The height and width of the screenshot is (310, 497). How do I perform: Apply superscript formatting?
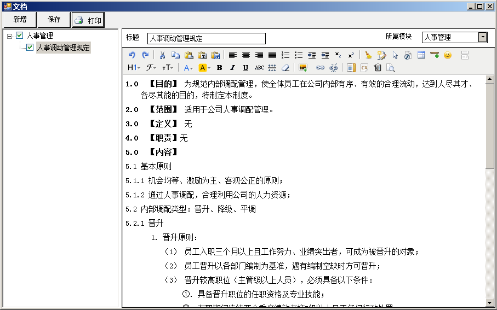pos(351,55)
